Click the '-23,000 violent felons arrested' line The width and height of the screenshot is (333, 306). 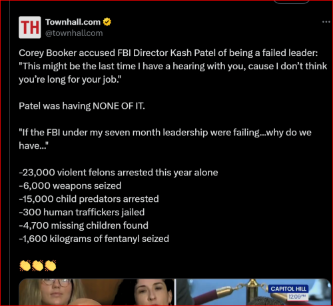click(119, 173)
